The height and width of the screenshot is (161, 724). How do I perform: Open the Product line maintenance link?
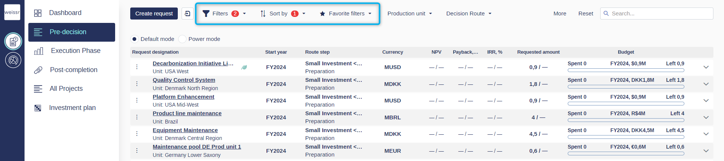point(187,113)
